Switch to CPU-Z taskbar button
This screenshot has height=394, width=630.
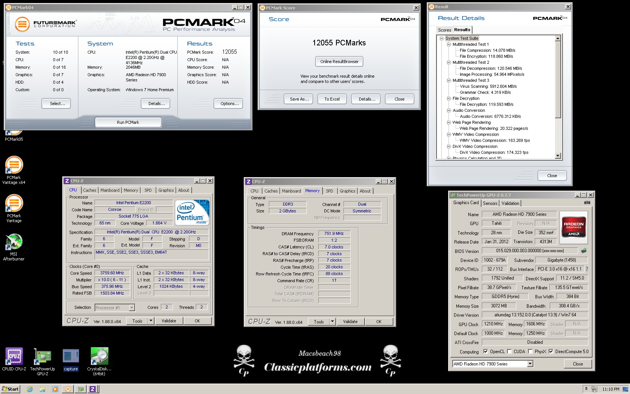coord(93,389)
